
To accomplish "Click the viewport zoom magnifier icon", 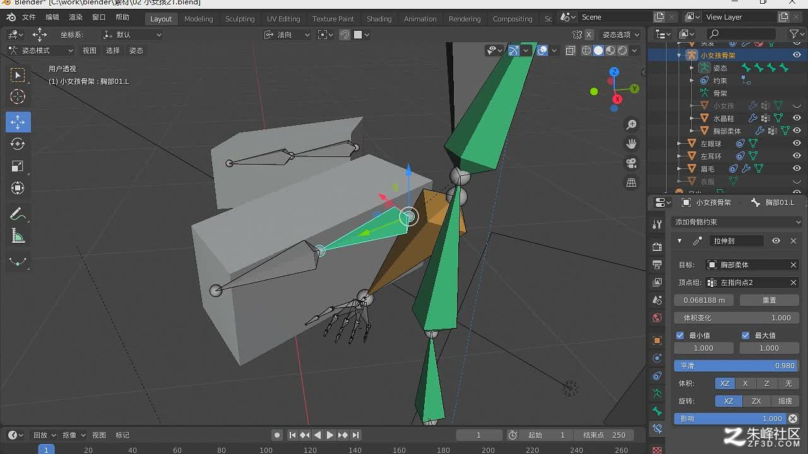I will pos(631,124).
